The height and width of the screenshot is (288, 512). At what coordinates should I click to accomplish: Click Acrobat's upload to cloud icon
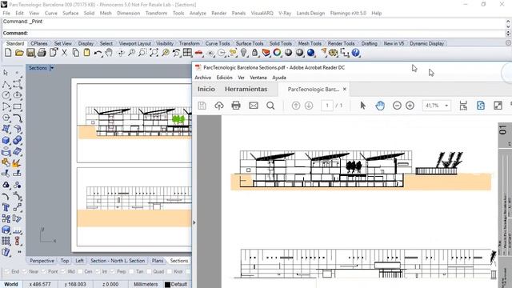tap(218, 106)
